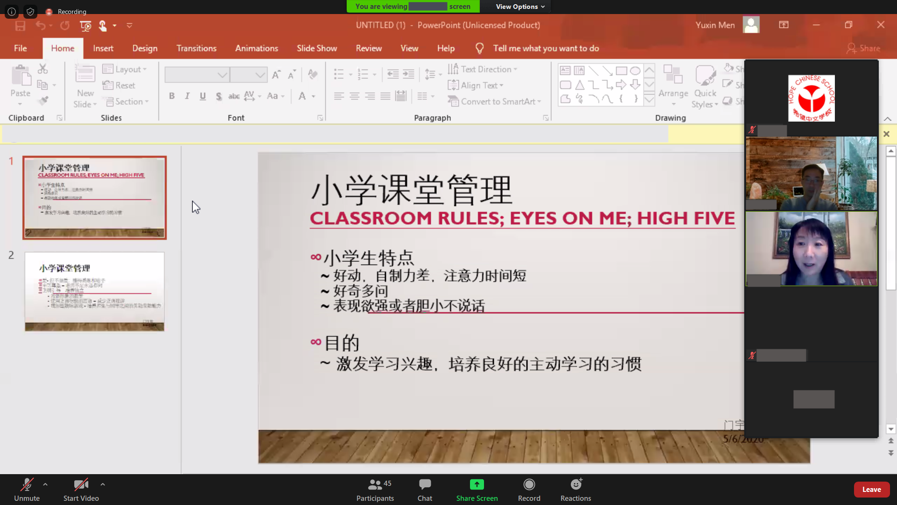Click the Record circle icon
The height and width of the screenshot is (505, 897).
coord(529,484)
